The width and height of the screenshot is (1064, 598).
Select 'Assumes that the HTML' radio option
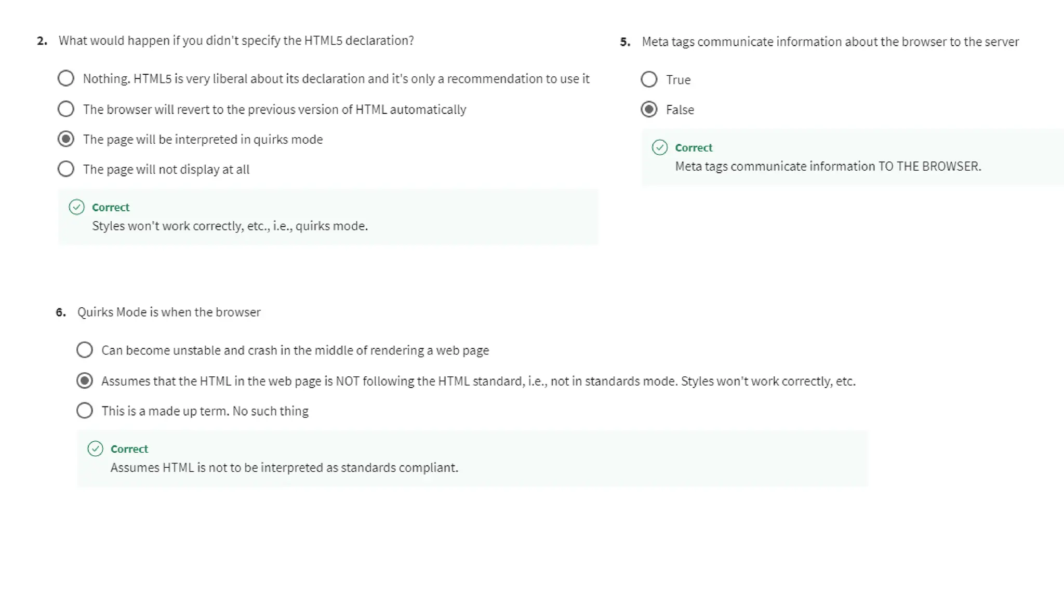pos(85,380)
